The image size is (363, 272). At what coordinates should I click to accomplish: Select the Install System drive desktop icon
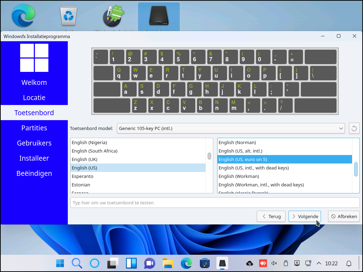[159, 16]
